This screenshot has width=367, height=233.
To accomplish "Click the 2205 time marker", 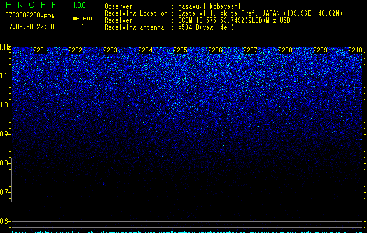I will pos(180,50).
